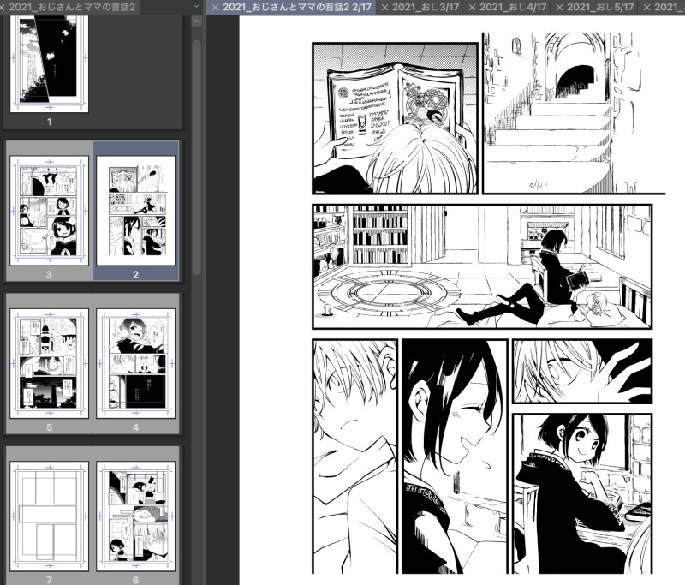Image resolution: width=685 pixels, height=585 pixels.
Task: Close the 2021_おじ3/17 tab
Action: click(x=384, y=8)
